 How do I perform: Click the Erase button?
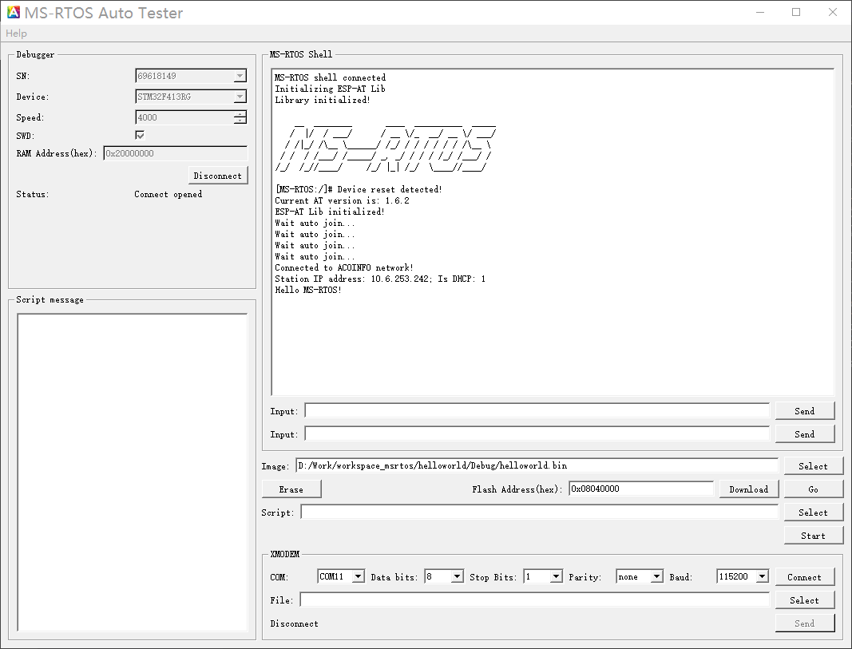(291, 489)
